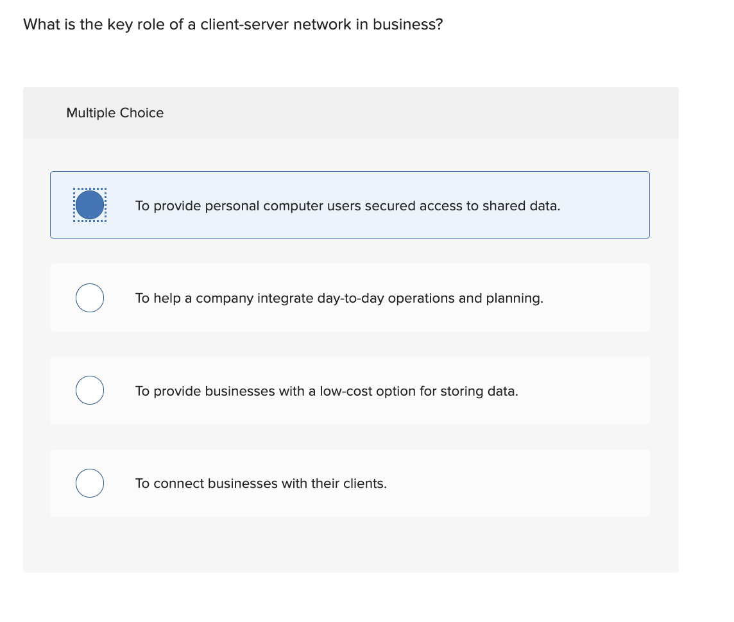Select the radio button beside 'To connect businesses with their clients'
Viewport: 734px width, 622px height.
coord(90,483)
